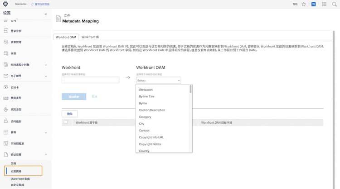Viewport: 340px width, 189px height.
Task: Choose Byline from the dropdown list
Action: (x=143, y=103)
